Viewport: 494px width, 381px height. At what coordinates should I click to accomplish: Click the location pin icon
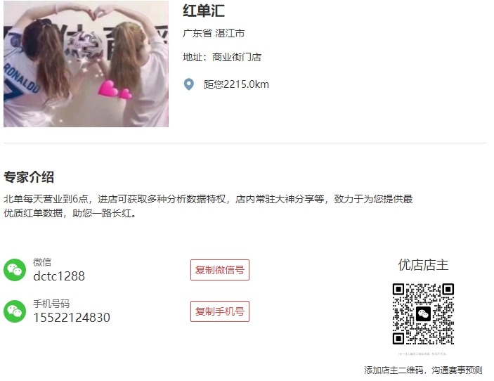[x=189, y=84]
